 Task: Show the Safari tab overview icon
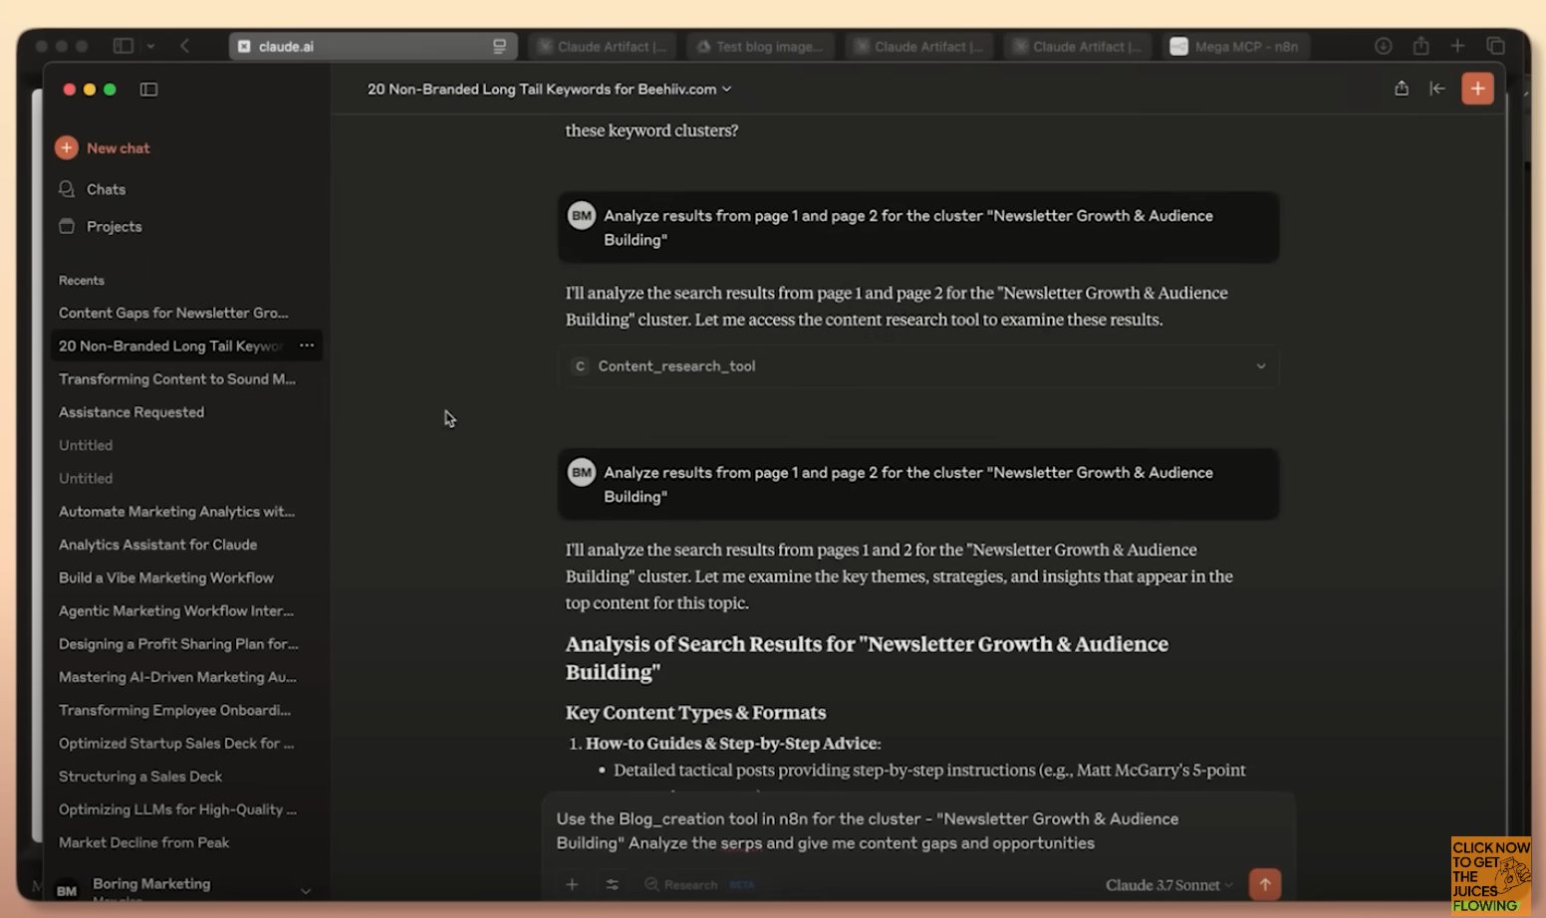[x=1495, y=46]
